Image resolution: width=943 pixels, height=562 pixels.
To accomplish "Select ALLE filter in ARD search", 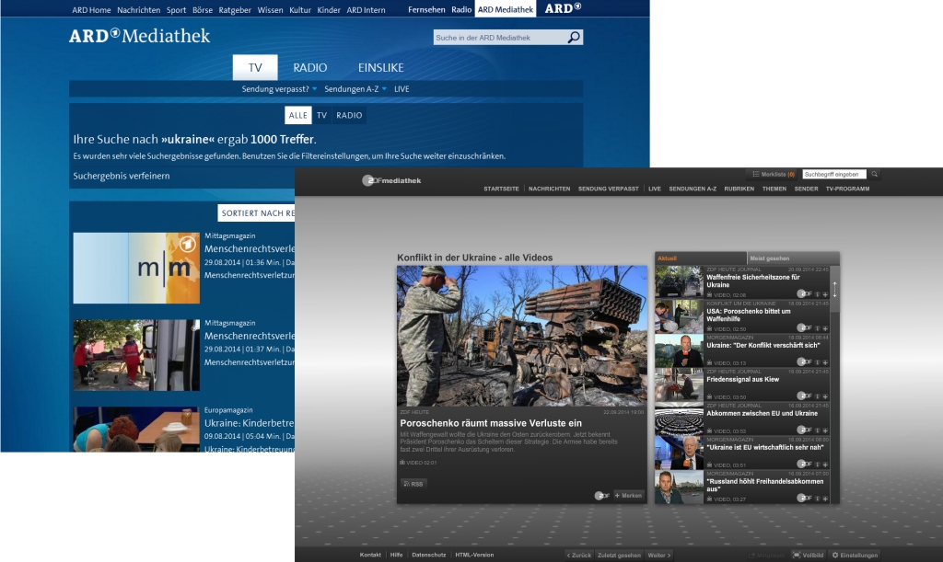I will [x=297, y=115].
